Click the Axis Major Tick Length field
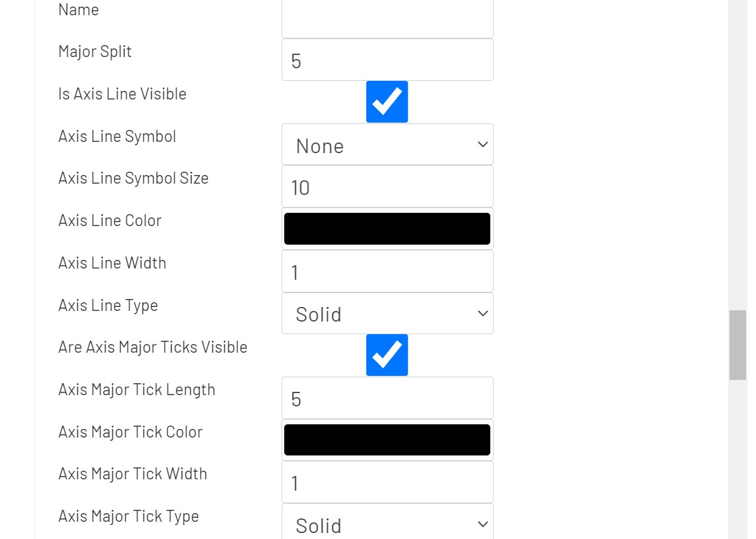756x539 pixels. [387, 398]
